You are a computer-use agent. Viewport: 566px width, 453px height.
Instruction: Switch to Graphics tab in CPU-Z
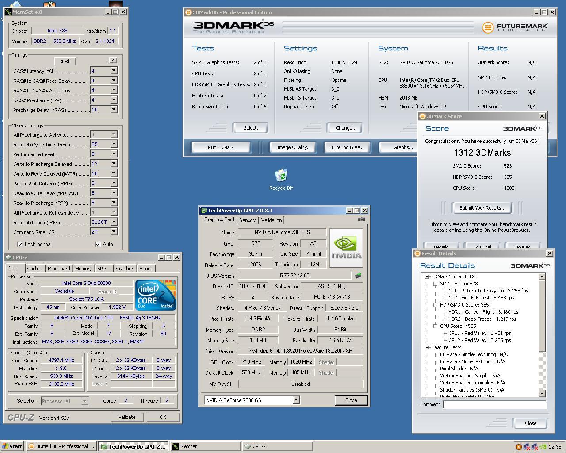pos(125,269)
